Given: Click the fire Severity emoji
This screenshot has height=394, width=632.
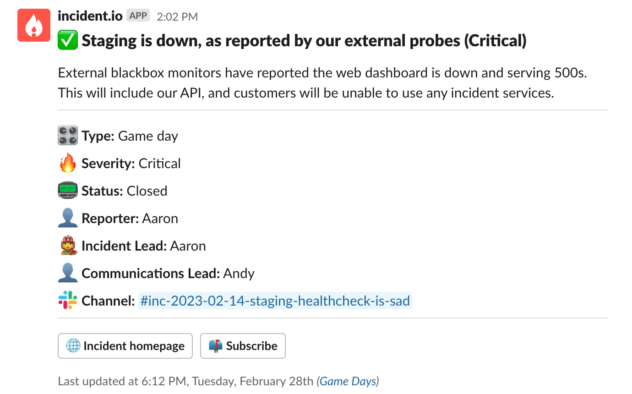Looking at the screenshot, I should pos(68,164).
